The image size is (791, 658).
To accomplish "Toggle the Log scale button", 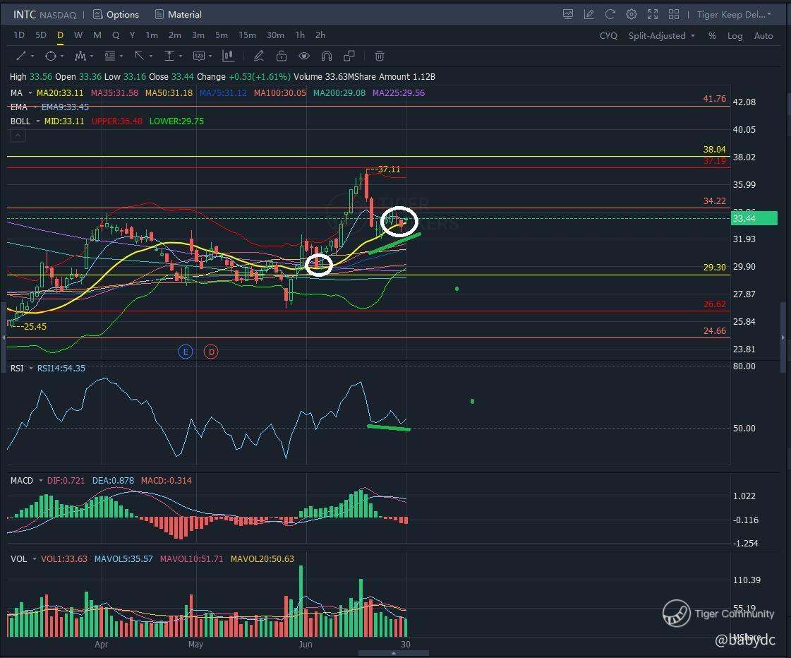I will [x=735, y=36].
